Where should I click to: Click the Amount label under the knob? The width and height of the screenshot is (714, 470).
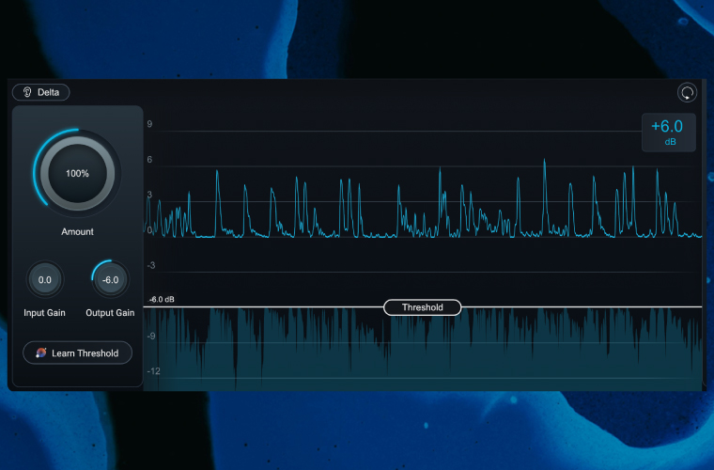click(77, 231)
